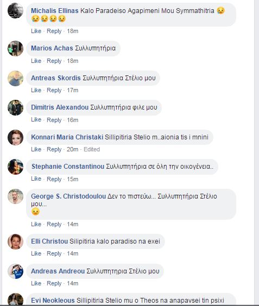Open Andreas Andreou avatar image

point(15,271)
